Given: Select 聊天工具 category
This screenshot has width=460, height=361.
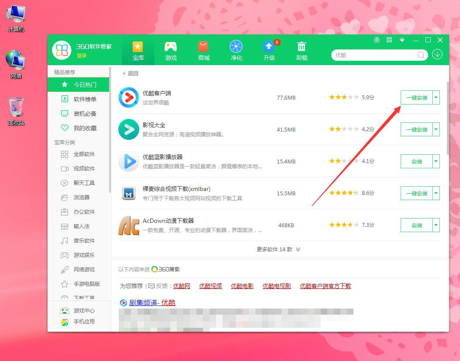Looking at the screenshot, I should pos(78,183).
